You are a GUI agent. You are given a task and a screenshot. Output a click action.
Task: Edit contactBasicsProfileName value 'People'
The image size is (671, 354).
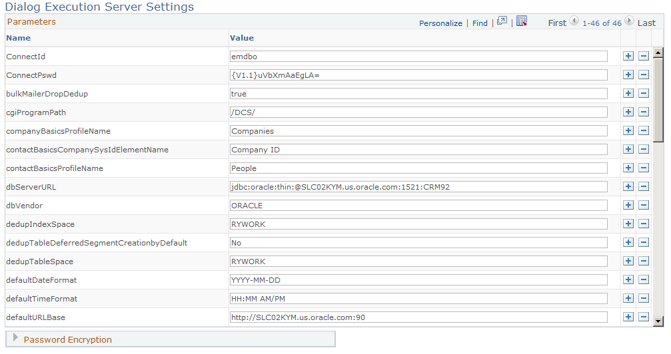[418, 168]
